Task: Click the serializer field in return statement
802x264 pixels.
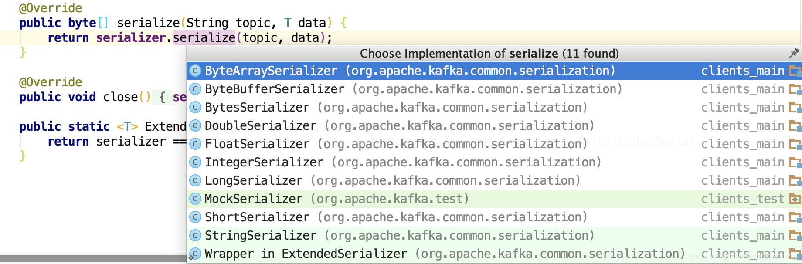Action: (130, 38)
